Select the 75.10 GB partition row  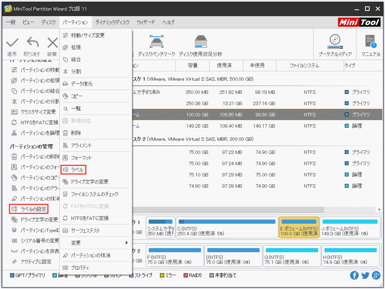click(257, 175)
